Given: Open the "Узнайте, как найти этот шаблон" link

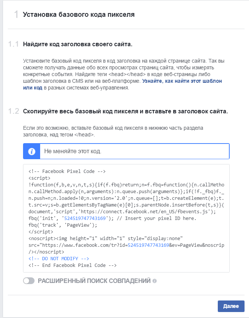Looking at the screenshot, I should [x=182, y=81].
